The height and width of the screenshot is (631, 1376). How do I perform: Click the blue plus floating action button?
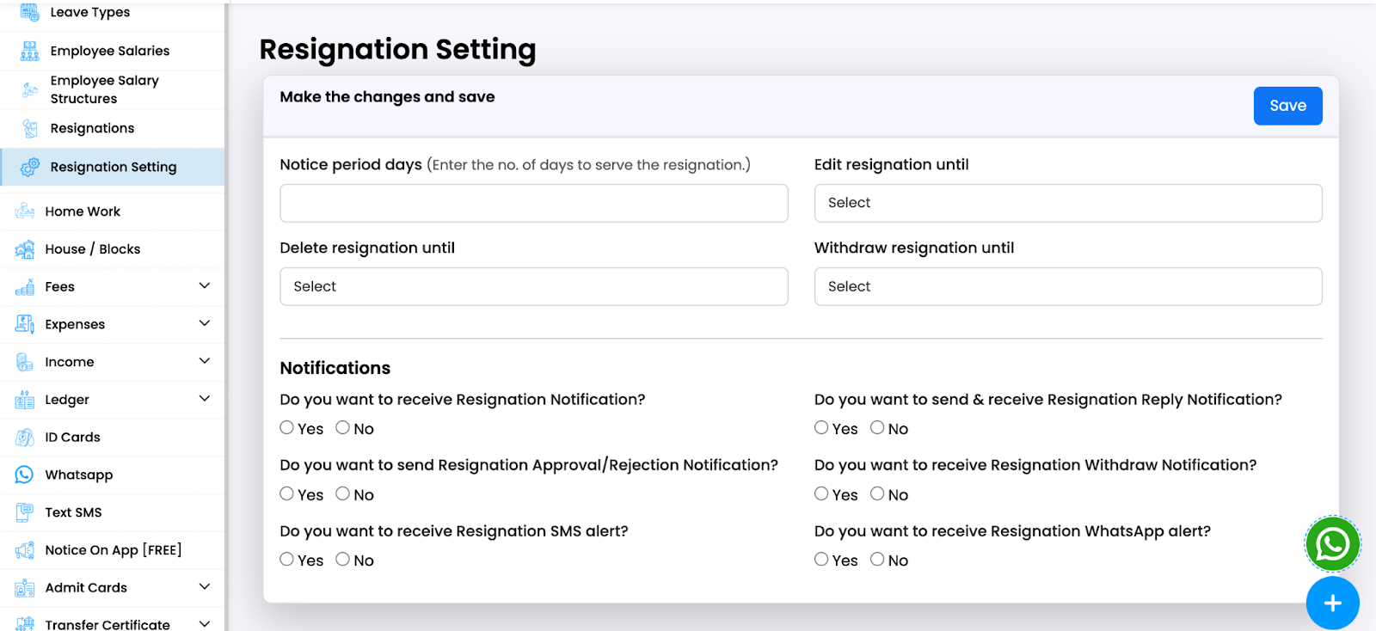click(x=1332, y=603)
